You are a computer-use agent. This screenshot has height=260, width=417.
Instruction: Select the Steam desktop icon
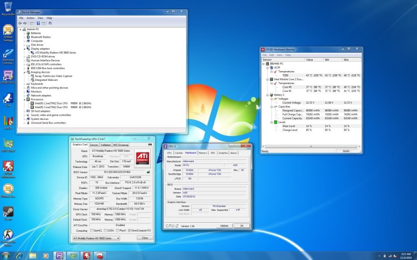8,213
